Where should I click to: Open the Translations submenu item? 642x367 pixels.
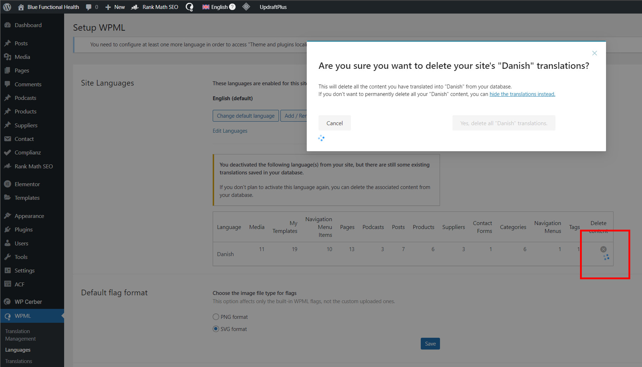(x=19, y=361)
